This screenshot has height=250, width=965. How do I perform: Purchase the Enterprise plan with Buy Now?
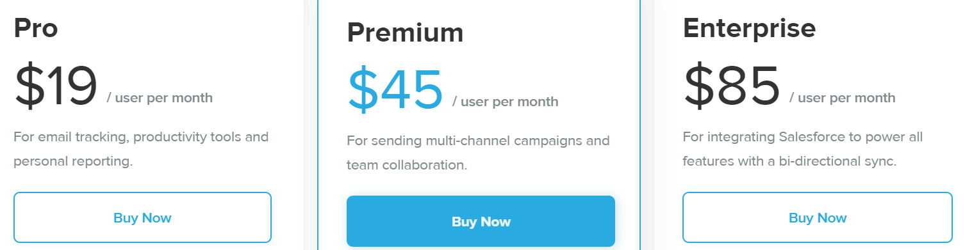point(818,217)
